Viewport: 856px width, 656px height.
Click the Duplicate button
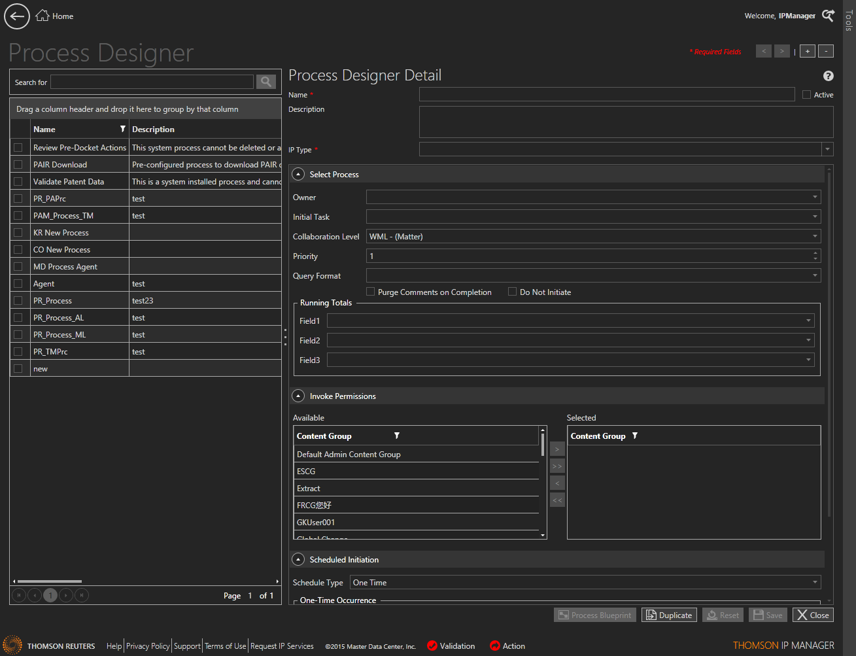tap(669, 615)
